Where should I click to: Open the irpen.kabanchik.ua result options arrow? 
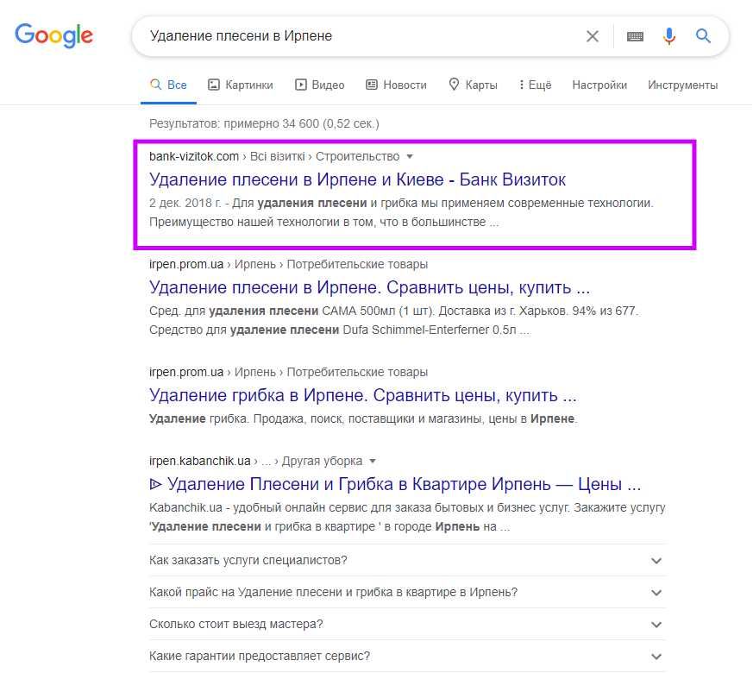[x=372, y=461]
